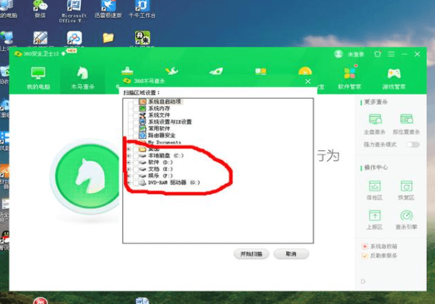Viewport: 435px width, 304px height.
Task: Open the 信任区 trust zone
Action: (375, 190)
